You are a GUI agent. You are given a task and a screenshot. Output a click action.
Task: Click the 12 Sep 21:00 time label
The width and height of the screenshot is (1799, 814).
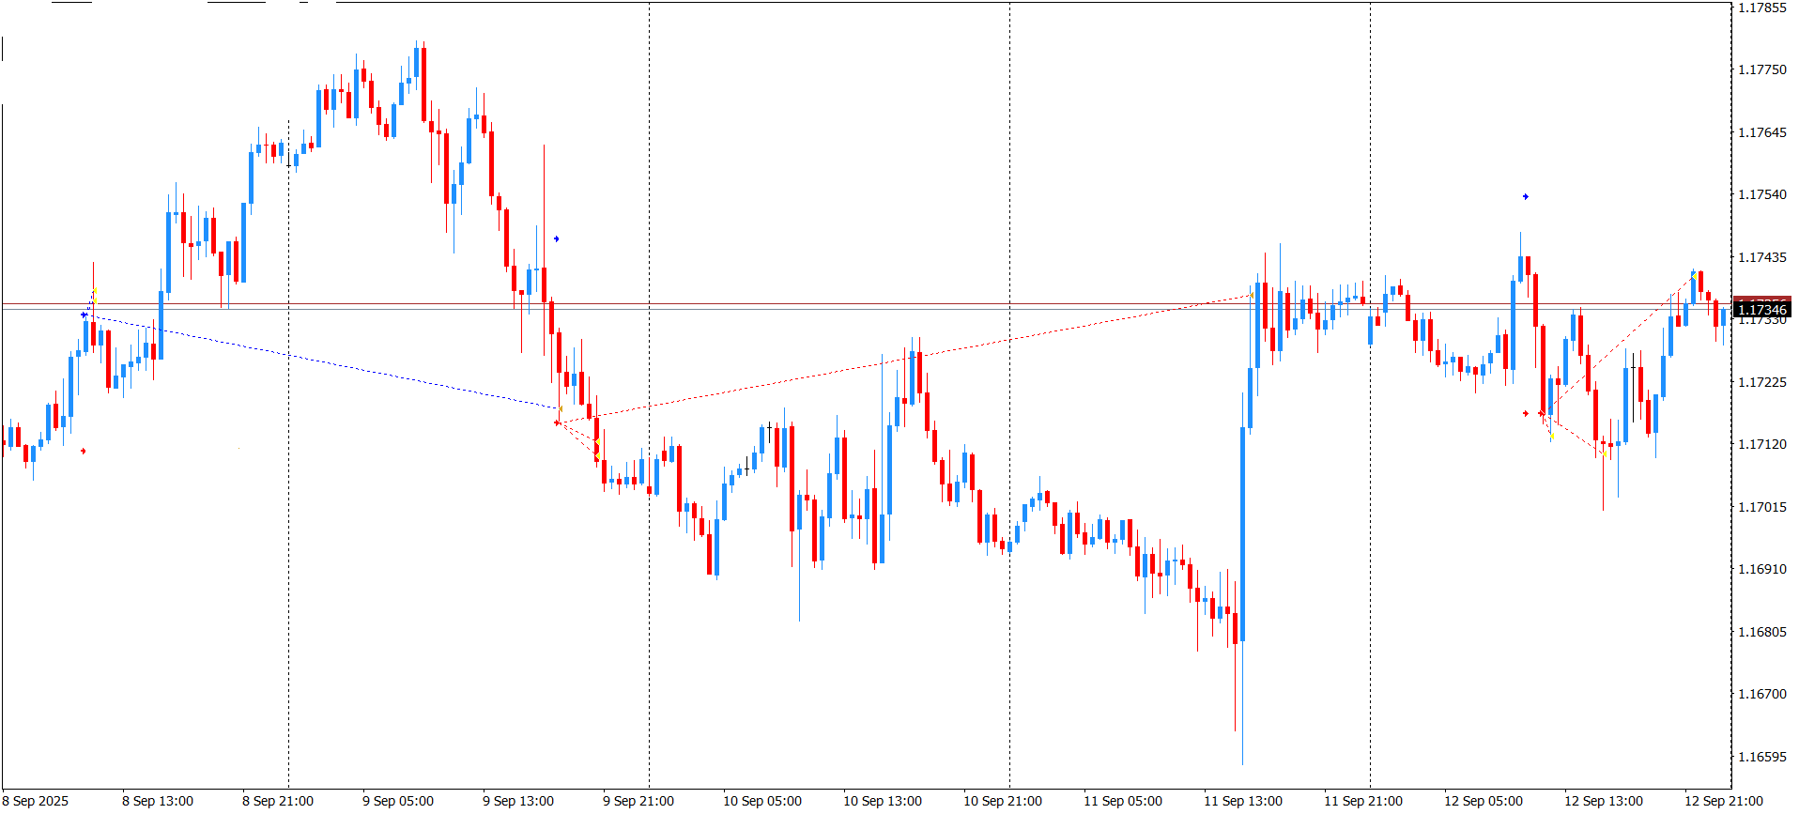[x=1724, y=801]
